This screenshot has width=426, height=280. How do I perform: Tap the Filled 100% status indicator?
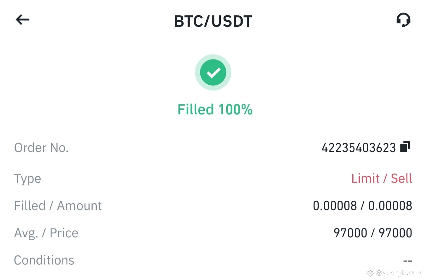215,109
